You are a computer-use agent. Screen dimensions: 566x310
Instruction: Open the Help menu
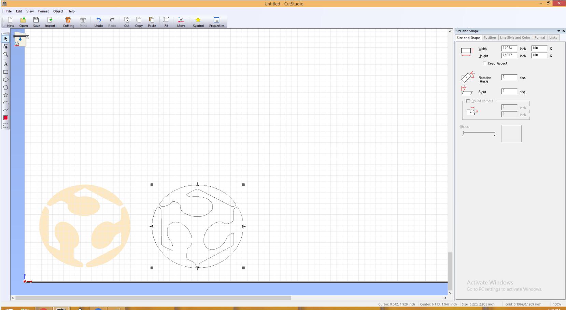[71, 11]
